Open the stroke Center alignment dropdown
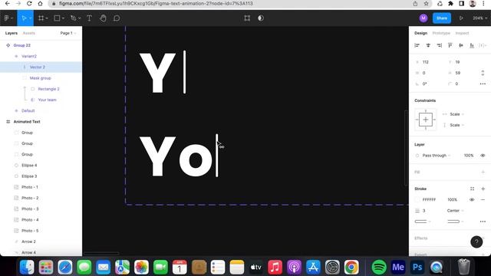The height and width of the screenshot is (276, 491). click(455, 211)
